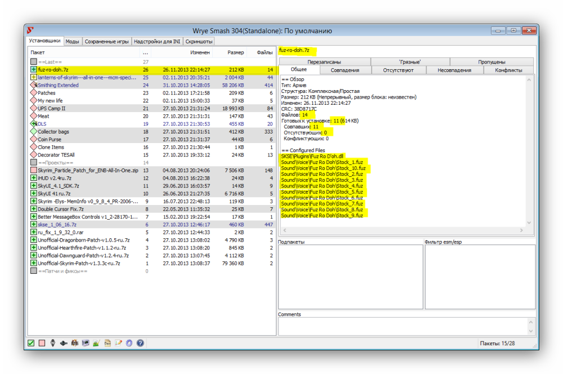563x374 pixels.
Task: Click the purple monitor utility icon
Action: pyautogui.click(x=86, y=343)
